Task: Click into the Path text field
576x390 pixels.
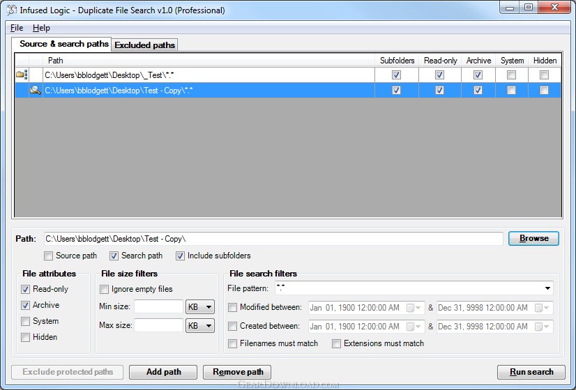Action: [273, 239]
